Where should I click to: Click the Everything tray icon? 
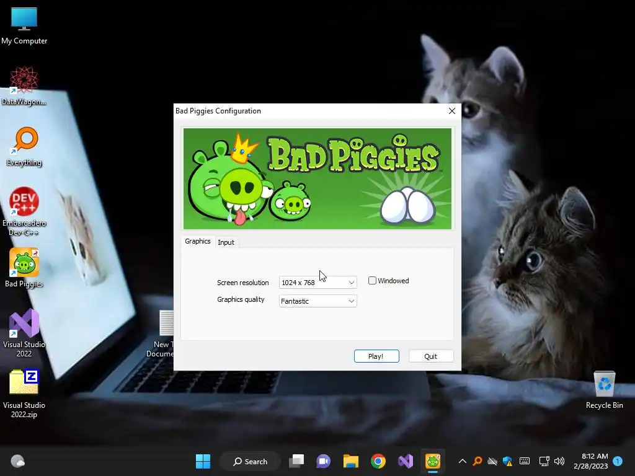point(477,461)
